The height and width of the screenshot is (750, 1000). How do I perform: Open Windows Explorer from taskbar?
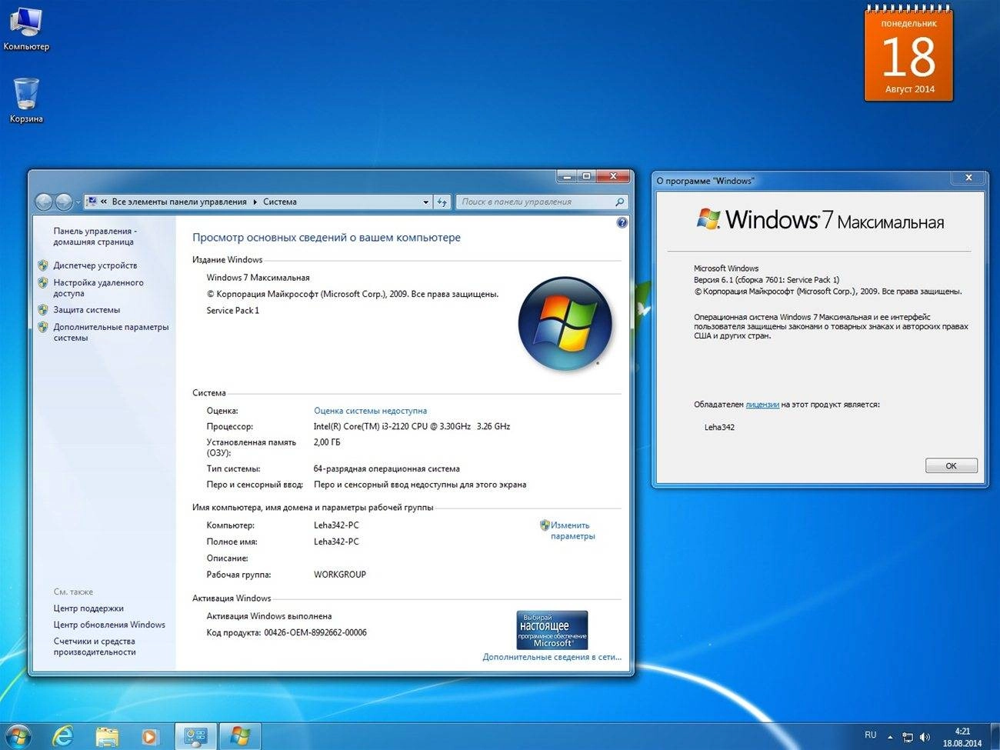pos(107,736)
